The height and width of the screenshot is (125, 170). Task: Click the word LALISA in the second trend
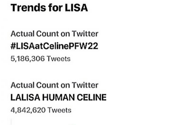coord(25,97)
